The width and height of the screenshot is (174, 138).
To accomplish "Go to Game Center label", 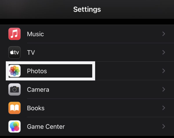I will pyautogui.click(x=46, y=127).
